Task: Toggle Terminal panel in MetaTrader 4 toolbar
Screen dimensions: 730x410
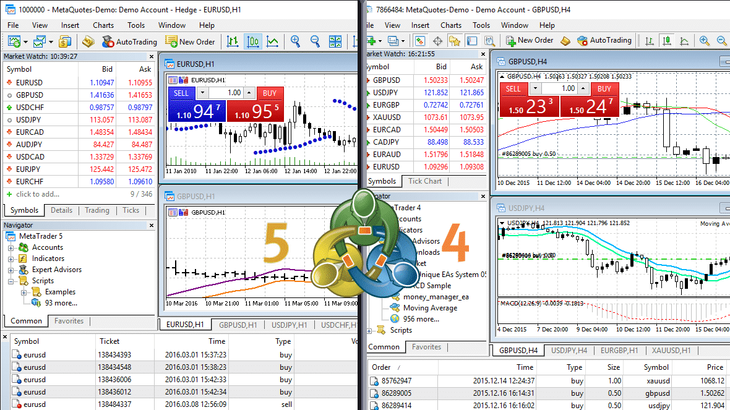Action: click(472, 41)
